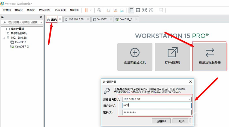
Task: Open the 查看(V) menu
Action: point(31,10)
